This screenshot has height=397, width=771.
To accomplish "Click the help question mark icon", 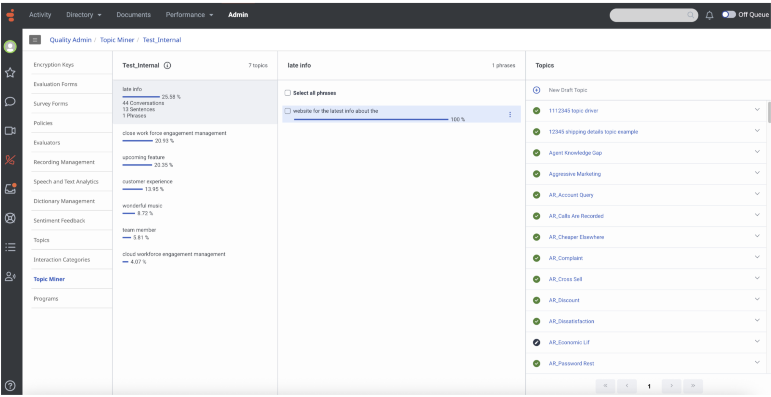I will [x=10, y=386].
